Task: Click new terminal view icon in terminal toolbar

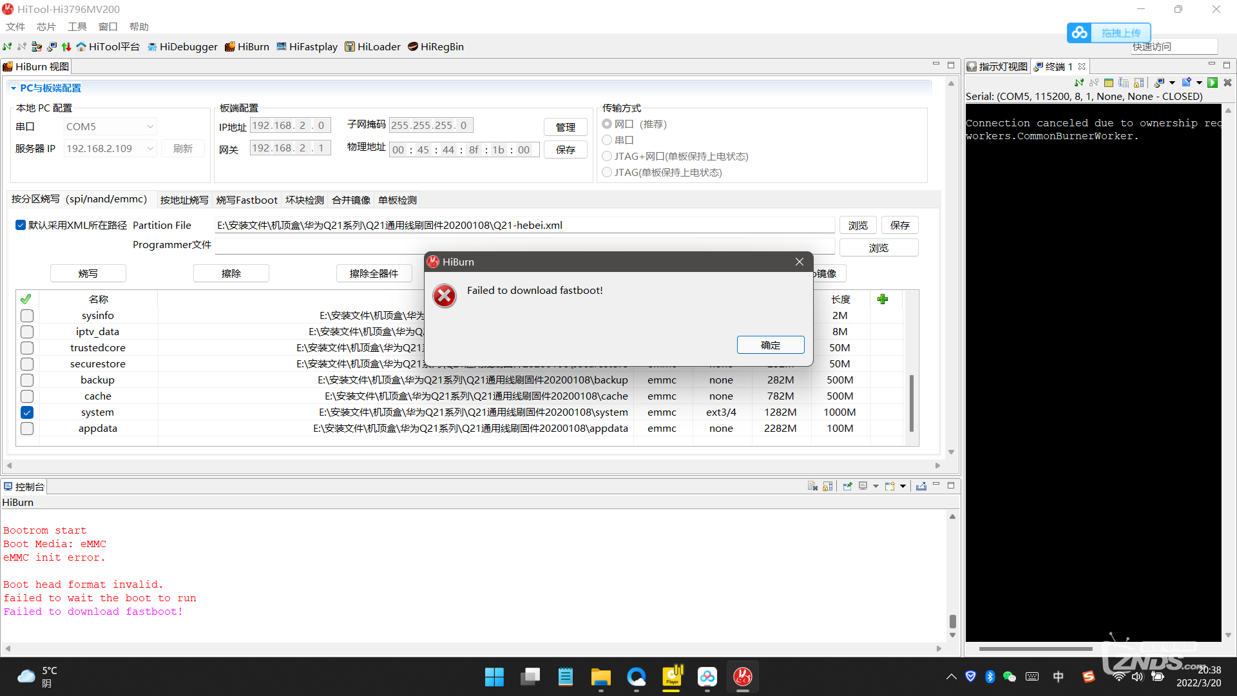Action: pyautogui.click(x=1187, y=82)
